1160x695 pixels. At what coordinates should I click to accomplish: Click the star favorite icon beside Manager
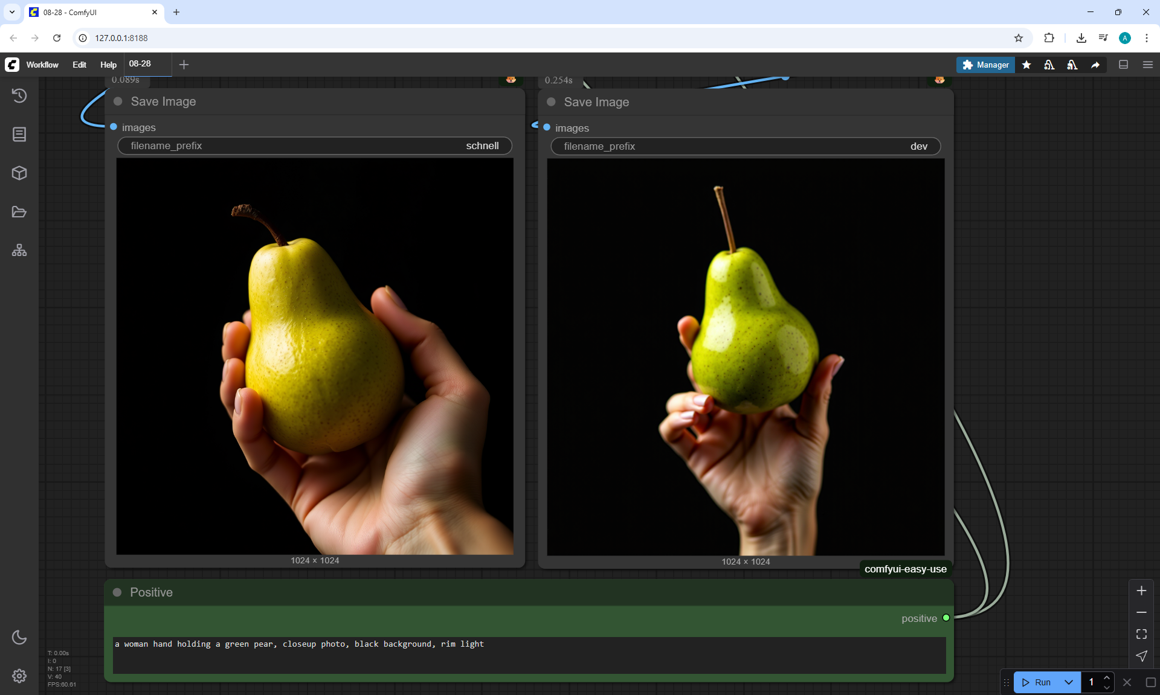point(1026,65)
